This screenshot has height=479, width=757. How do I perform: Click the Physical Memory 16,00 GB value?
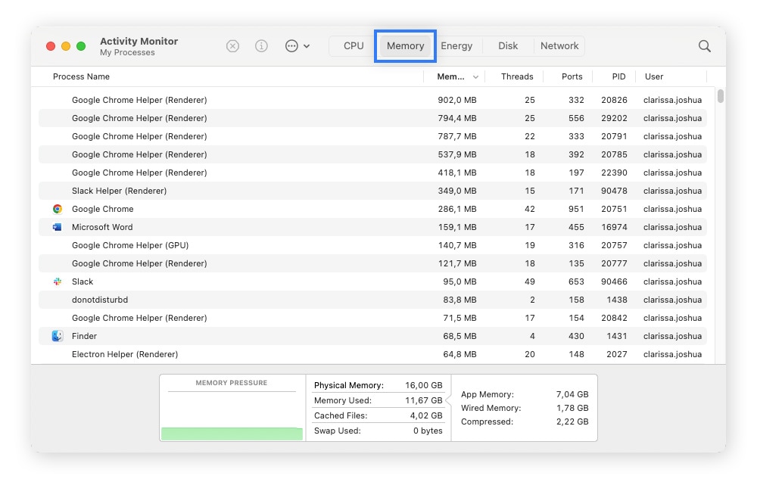coord(423,385)
